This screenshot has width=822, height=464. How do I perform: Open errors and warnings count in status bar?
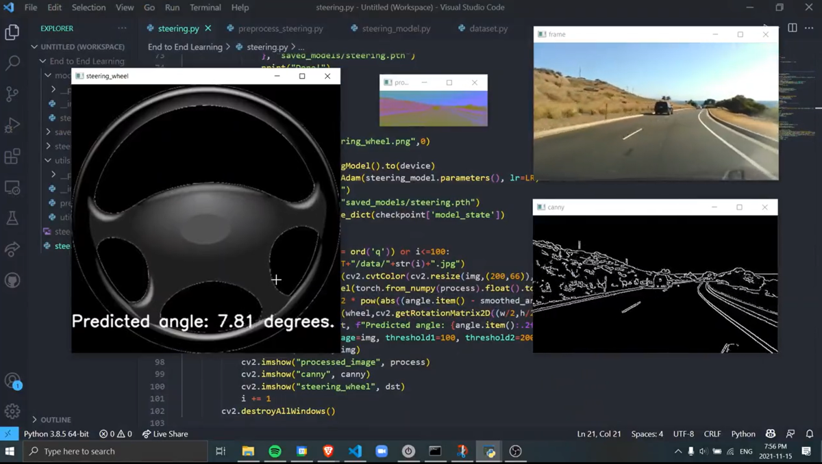tap(115, 434)
